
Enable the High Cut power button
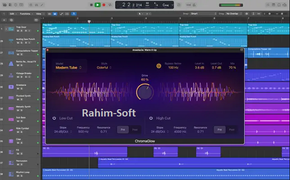tap(151, 118)
